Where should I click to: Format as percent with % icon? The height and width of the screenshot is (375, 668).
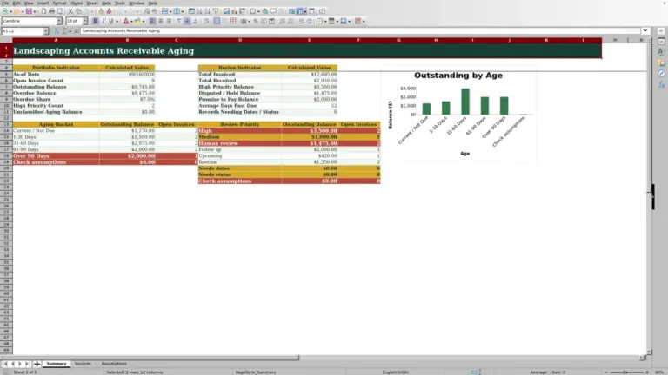[256, 21]
